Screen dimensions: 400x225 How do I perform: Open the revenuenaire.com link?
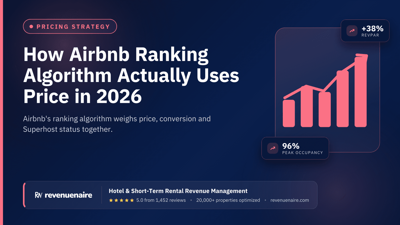pyautogui.click(x=290, y=200)
